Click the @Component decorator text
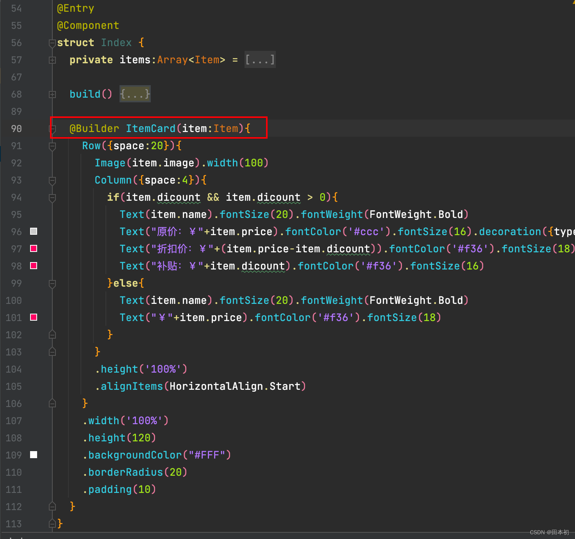Viewport: 575px width, 539px height. (88, 26)
